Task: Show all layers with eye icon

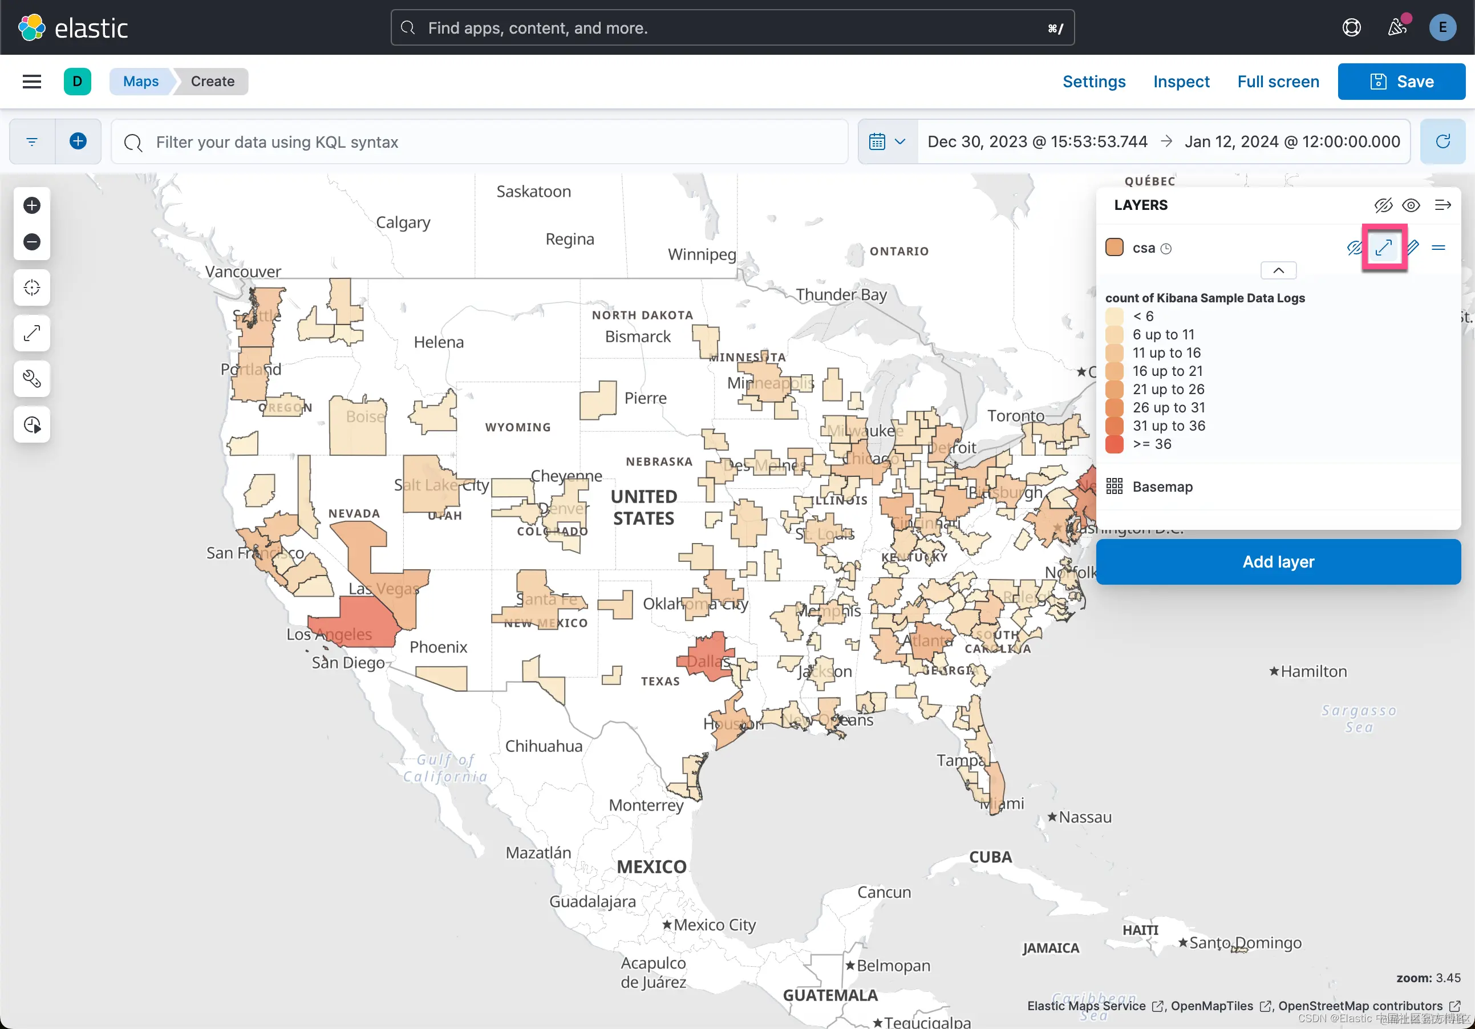Action: (1411, 205)
